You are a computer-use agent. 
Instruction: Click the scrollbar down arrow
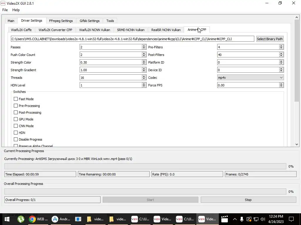pos(297,144)
